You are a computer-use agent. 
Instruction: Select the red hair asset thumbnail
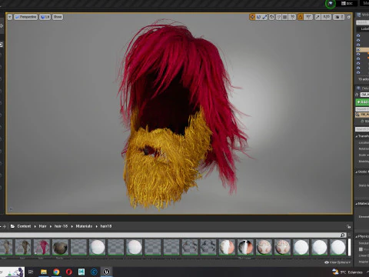42,247
